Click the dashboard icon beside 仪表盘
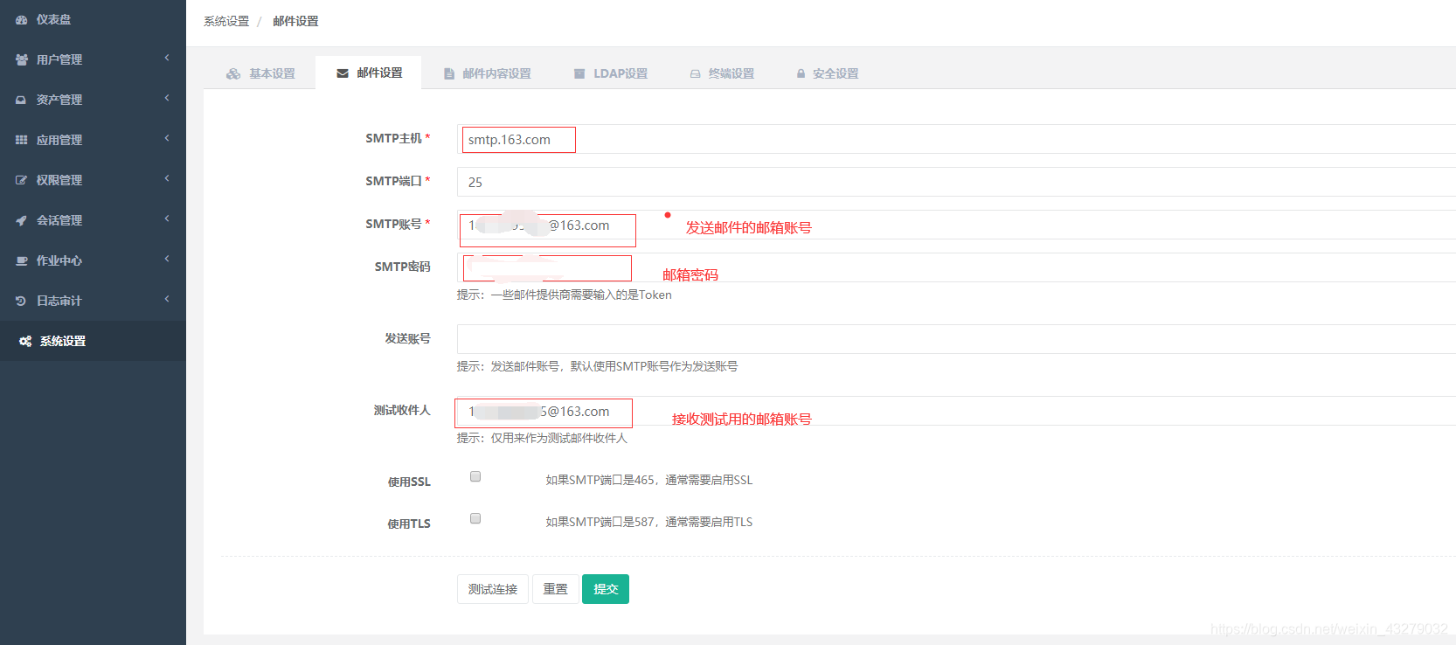 point(22,20)
